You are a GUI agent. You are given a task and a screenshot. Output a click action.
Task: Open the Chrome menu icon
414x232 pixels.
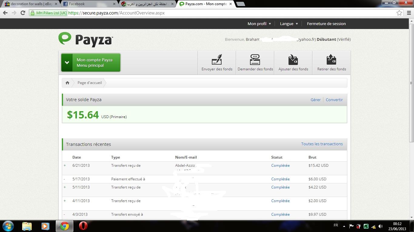click(x=408, y=13)
